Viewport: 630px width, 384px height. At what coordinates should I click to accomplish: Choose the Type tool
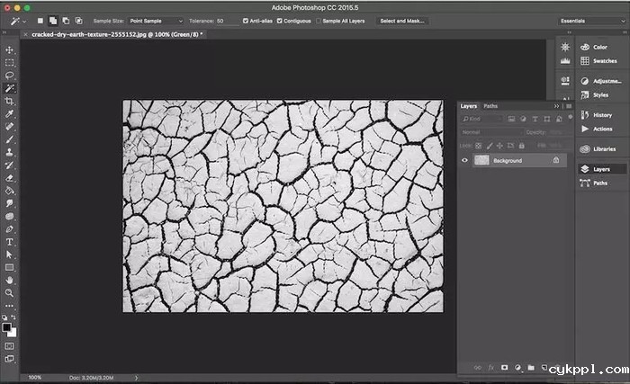click(x=10, y=242)
